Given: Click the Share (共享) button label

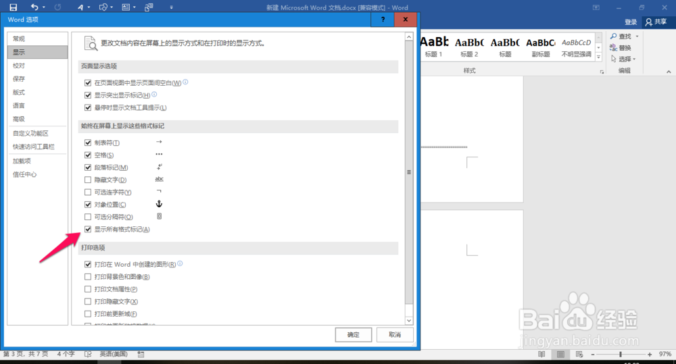Looking at the screenshot, I should [660, 22].
